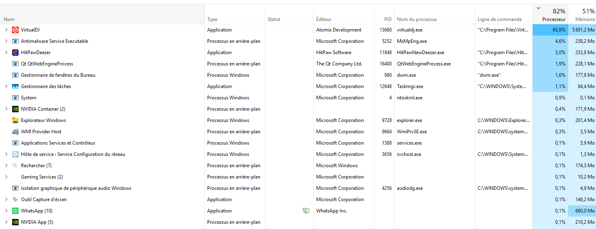Click the 65,9% CPU value cell
The image size is (596, 229).
(x=550, y=30)
